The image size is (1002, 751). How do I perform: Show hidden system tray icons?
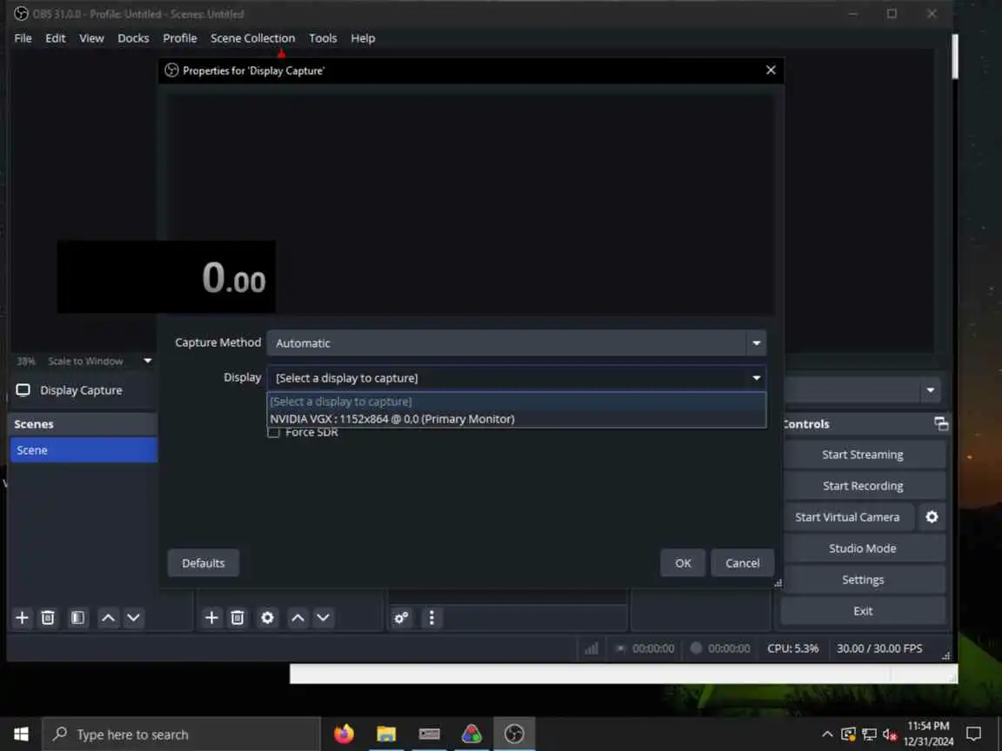[x=827, y=734]
